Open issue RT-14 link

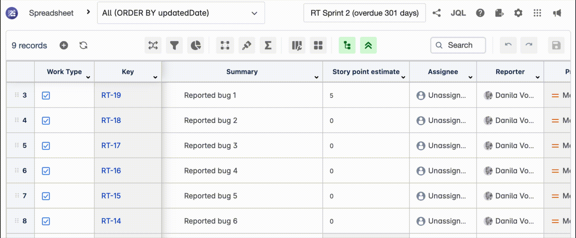coord(111,221)
